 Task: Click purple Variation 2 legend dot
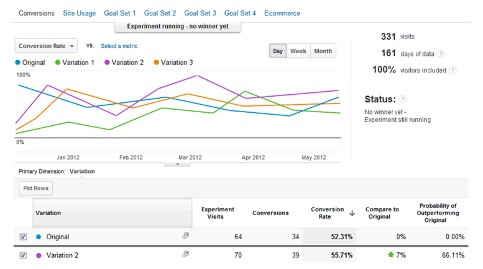pyautogui.click(x=107, y=63)
